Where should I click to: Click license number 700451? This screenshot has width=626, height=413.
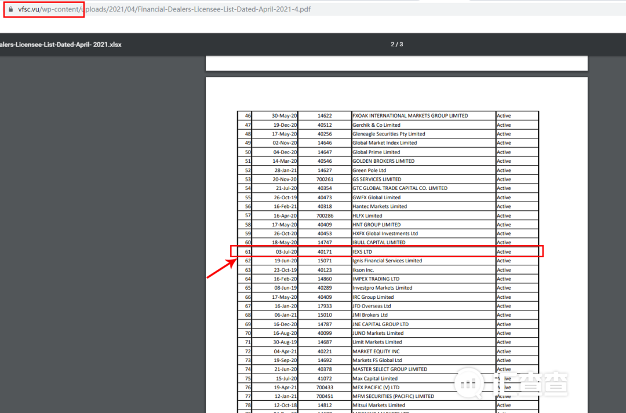pyautogui.click(x=325, y=397)
